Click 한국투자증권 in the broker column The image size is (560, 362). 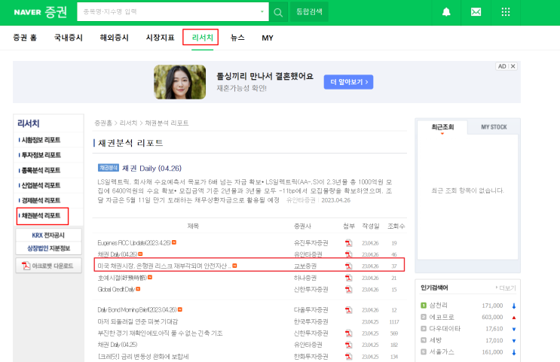click(311, 321)
